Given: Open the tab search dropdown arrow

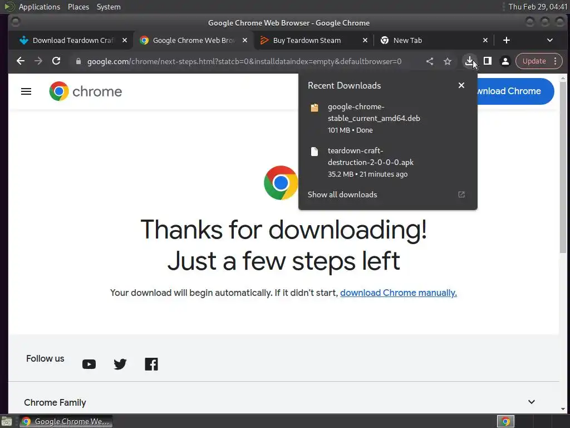Looking at the screenshot, I should tap(549, 40).
